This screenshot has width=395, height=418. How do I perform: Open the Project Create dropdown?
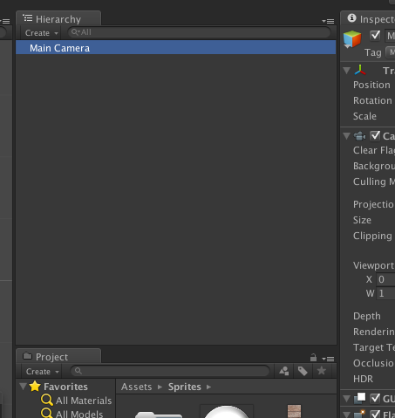pos(43,372)
